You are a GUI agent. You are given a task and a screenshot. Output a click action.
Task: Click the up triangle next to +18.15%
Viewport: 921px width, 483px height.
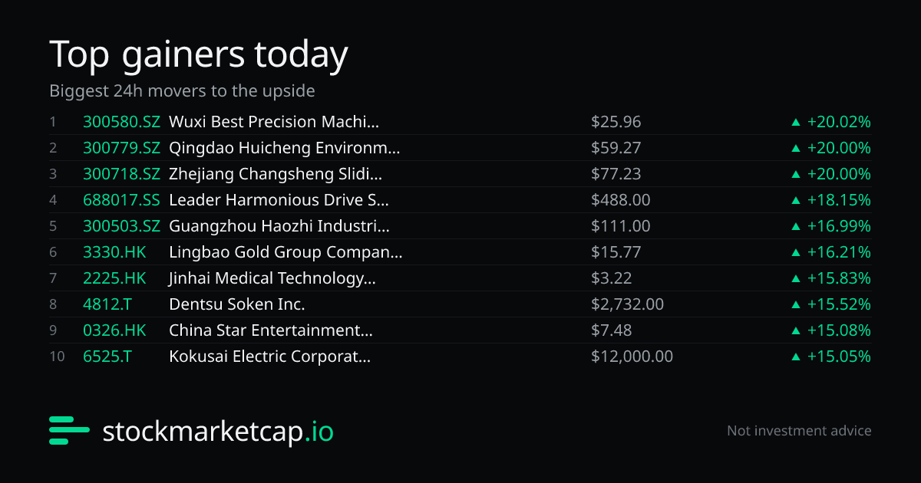(796, 200)
